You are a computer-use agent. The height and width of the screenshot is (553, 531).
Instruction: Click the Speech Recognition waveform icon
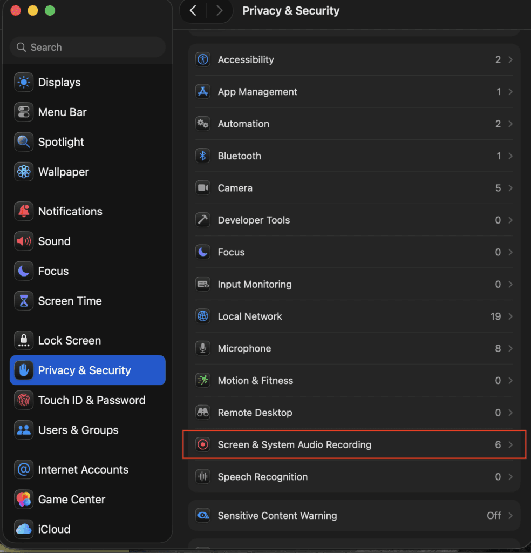203,477
